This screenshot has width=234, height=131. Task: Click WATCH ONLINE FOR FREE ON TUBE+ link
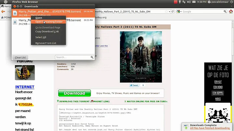click(x=146, y=101)
